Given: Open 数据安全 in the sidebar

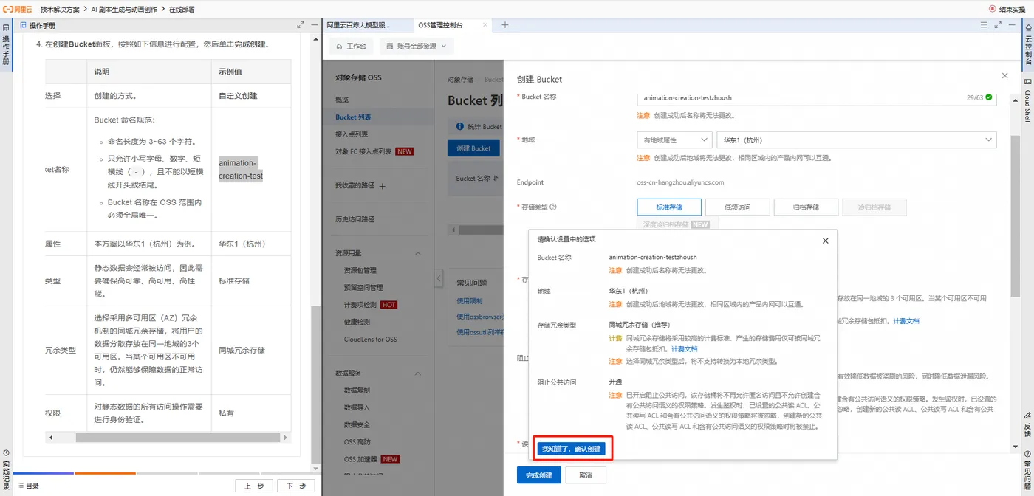Looking at the screenshot, I should [x=357, y=424].
